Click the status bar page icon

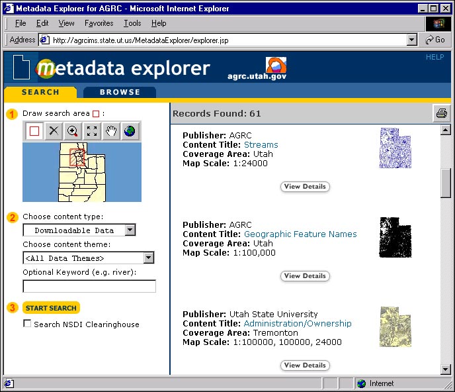coord(8,383)
